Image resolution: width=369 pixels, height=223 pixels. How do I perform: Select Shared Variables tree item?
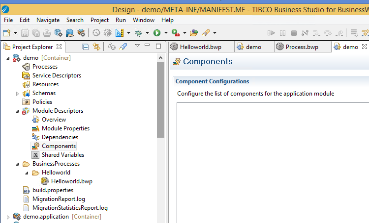63,155
